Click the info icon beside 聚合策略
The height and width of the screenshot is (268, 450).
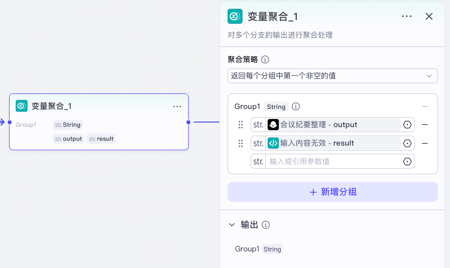[x=265, y=59]
